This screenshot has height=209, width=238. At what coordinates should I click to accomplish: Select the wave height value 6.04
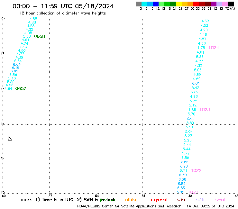(x=17, y=64)
